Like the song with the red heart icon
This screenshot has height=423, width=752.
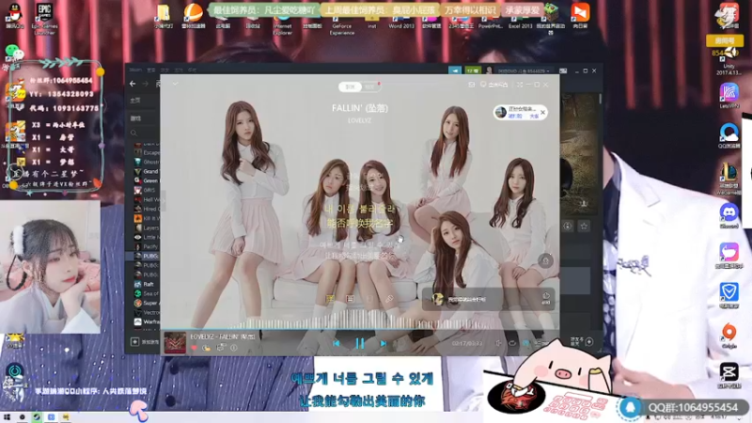(x=195, y=348)
